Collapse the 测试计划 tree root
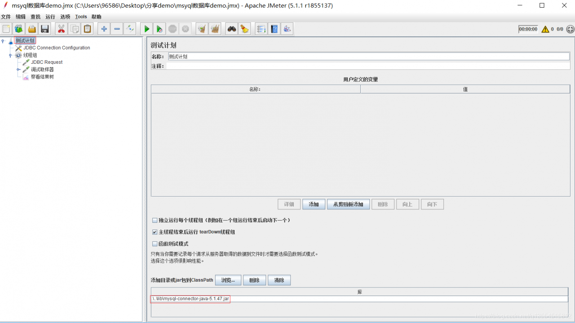This screenshot has height=323, width=575. pyautogui.click(x=3, y=41)
